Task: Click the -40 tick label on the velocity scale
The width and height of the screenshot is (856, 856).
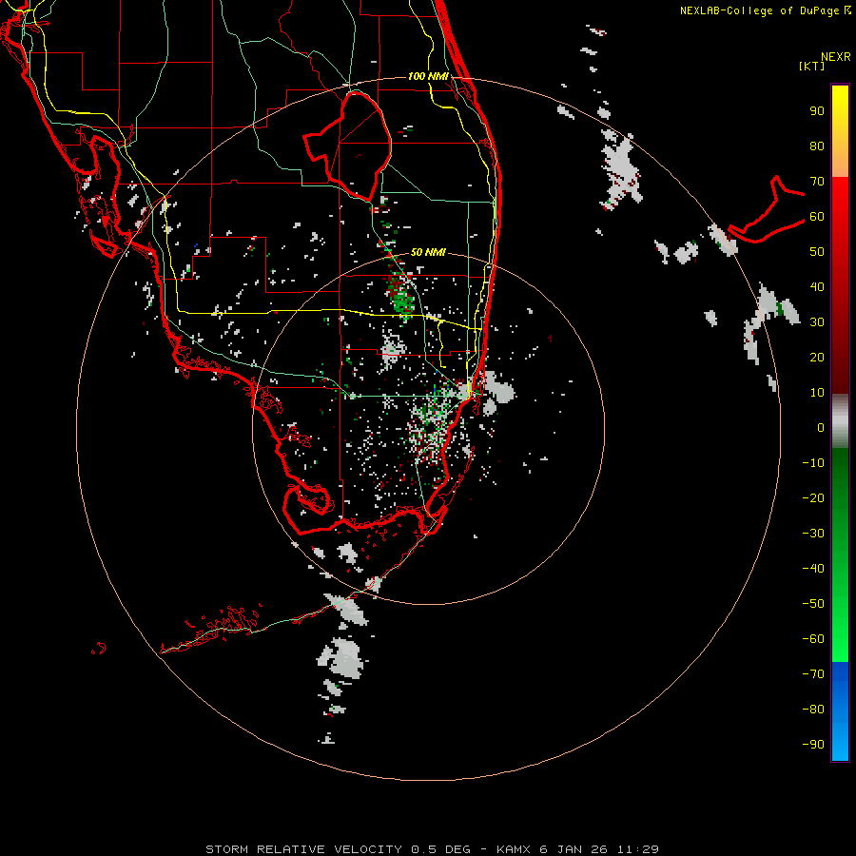Action: point(813,569)
